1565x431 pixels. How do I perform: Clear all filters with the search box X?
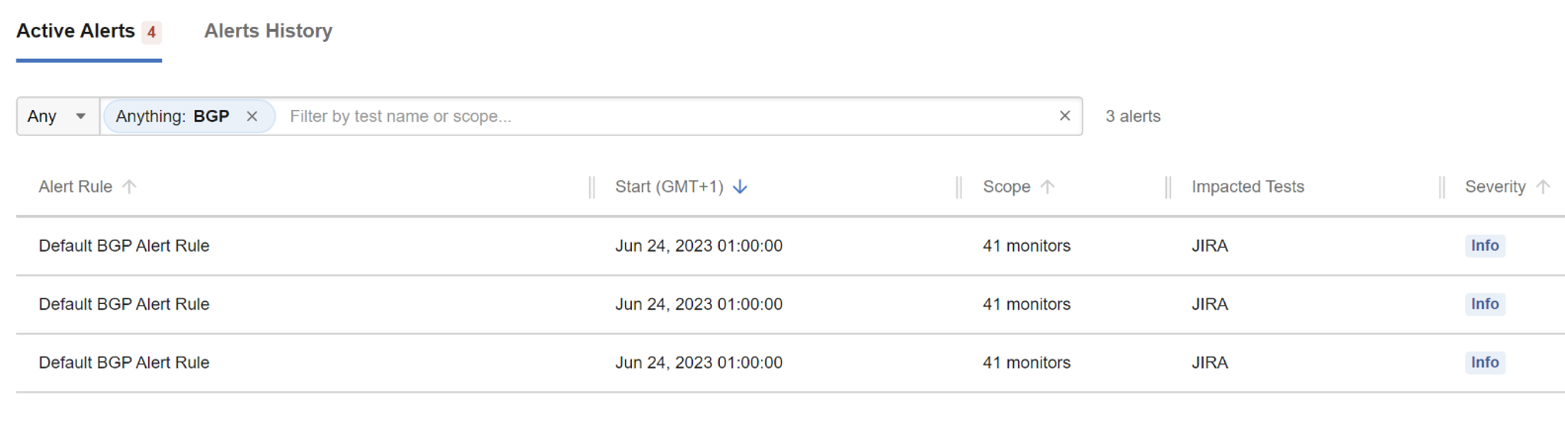pyautogui.click(x=1064, y=116)
